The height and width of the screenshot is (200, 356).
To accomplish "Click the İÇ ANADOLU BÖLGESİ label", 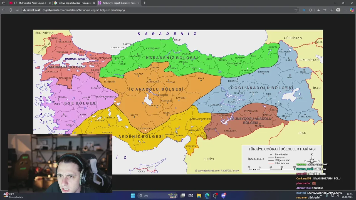I will pos(157,89).
